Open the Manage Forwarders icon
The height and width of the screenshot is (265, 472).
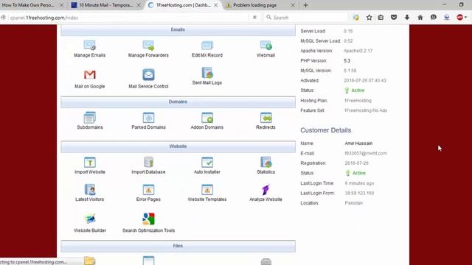point(148,46)
